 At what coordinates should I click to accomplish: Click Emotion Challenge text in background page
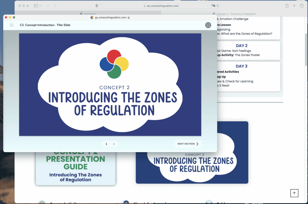(x=234, y=19)
